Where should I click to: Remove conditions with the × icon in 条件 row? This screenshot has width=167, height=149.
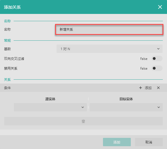pos(158,88)
